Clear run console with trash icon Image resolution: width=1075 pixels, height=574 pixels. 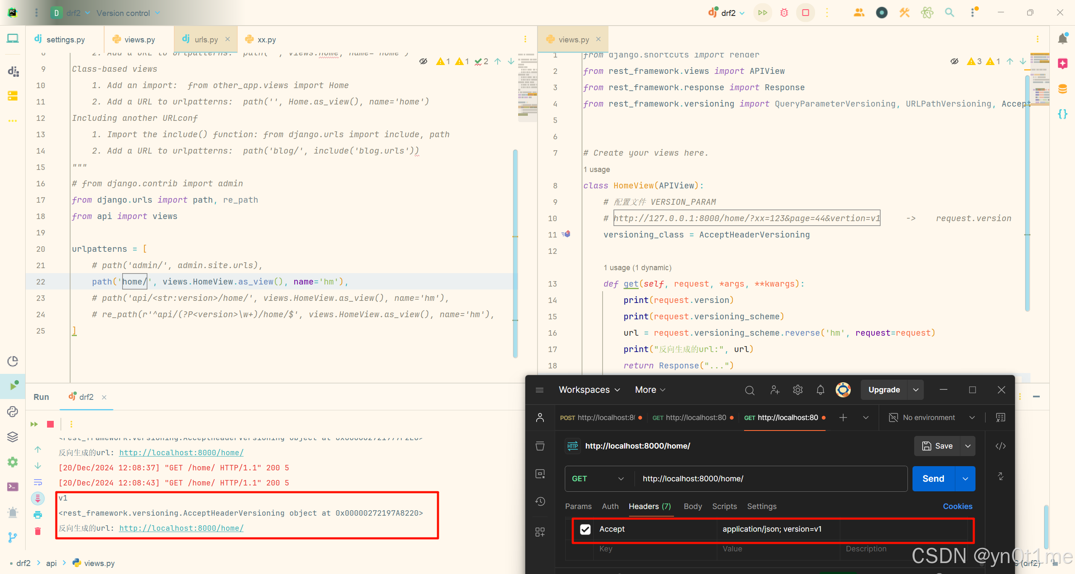pyautogui.click(x=38, y=531)
